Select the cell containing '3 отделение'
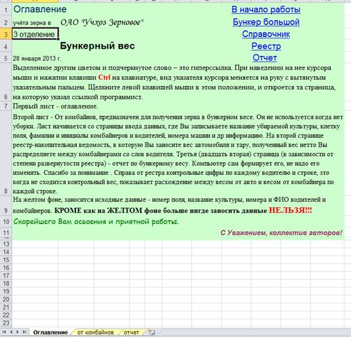The width and height of the screenshot is (351, 337). tap(35, 34)
